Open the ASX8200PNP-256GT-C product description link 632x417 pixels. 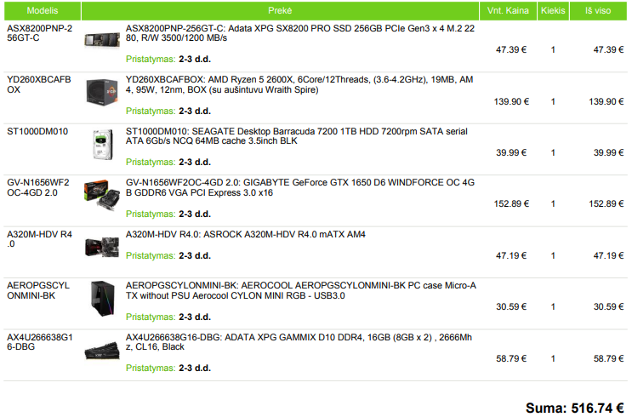(x=300, y=33)
